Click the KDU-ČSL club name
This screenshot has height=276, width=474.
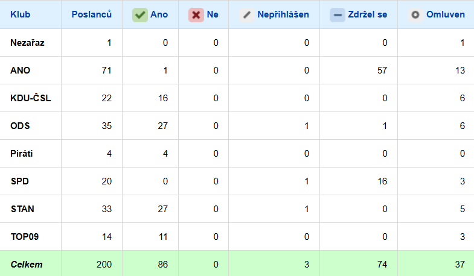coord(31,98)
